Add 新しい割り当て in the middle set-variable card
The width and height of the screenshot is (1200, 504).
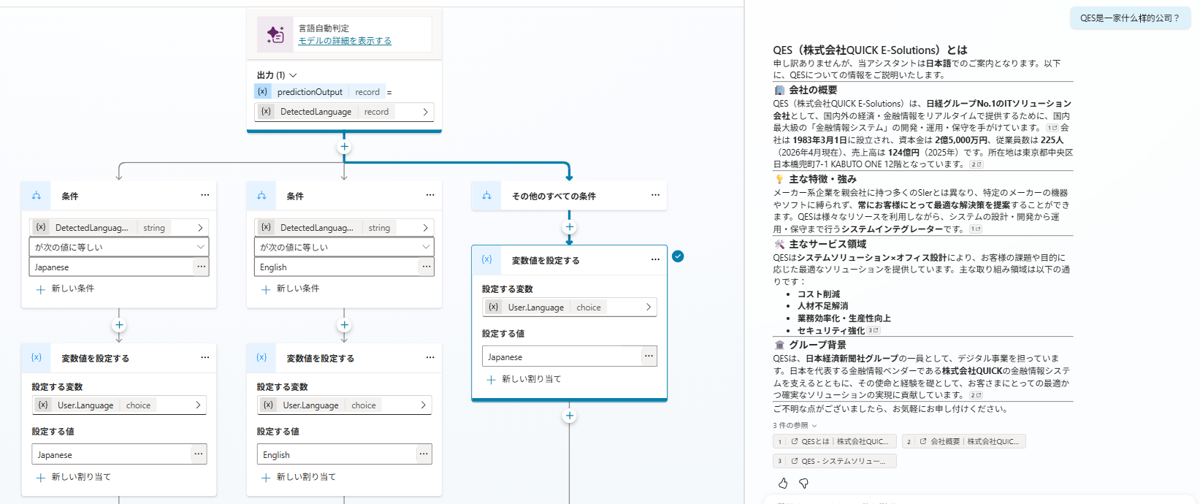coord(298,477)
